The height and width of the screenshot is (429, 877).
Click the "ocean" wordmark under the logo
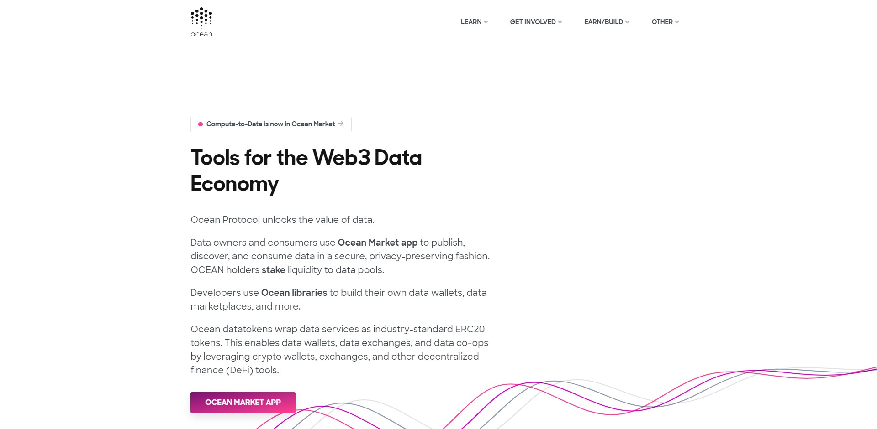[201, 34]
